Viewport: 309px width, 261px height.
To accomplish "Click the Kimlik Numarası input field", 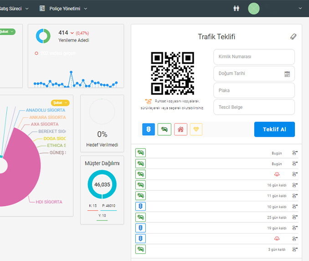I will click(254, 57).
